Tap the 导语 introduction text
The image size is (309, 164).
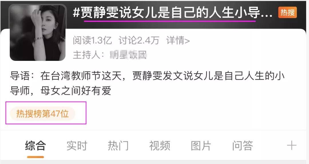click(x=147, y=83)
